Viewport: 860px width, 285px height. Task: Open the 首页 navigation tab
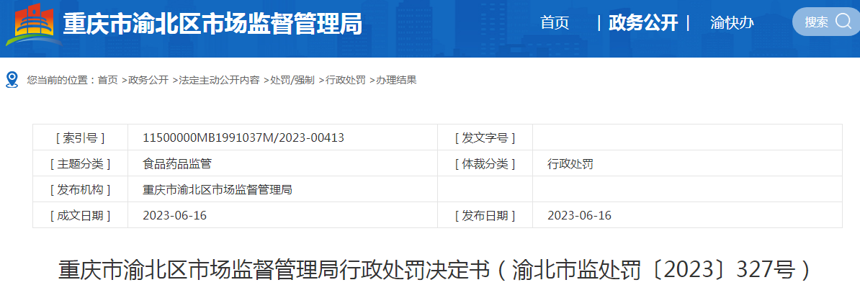click(x=555, y=22)
